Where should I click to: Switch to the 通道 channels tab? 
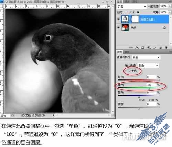point(127,2)
